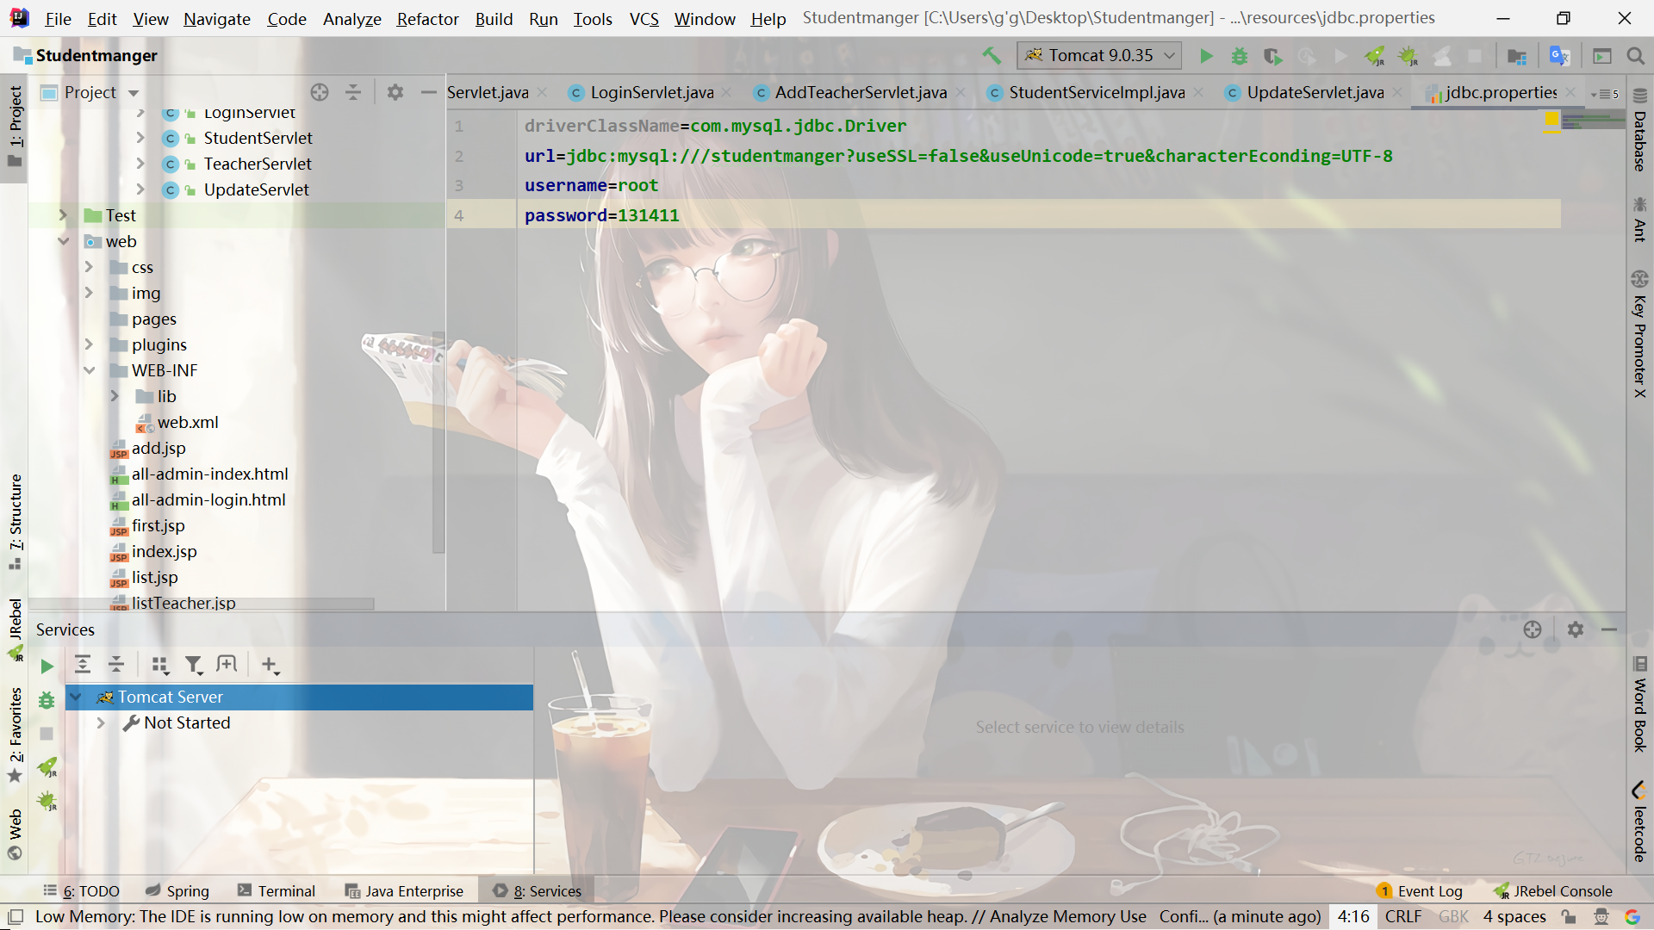Toggle the Word Book tool window
The image size is (1654, 930).
[x=1639, y=704]
